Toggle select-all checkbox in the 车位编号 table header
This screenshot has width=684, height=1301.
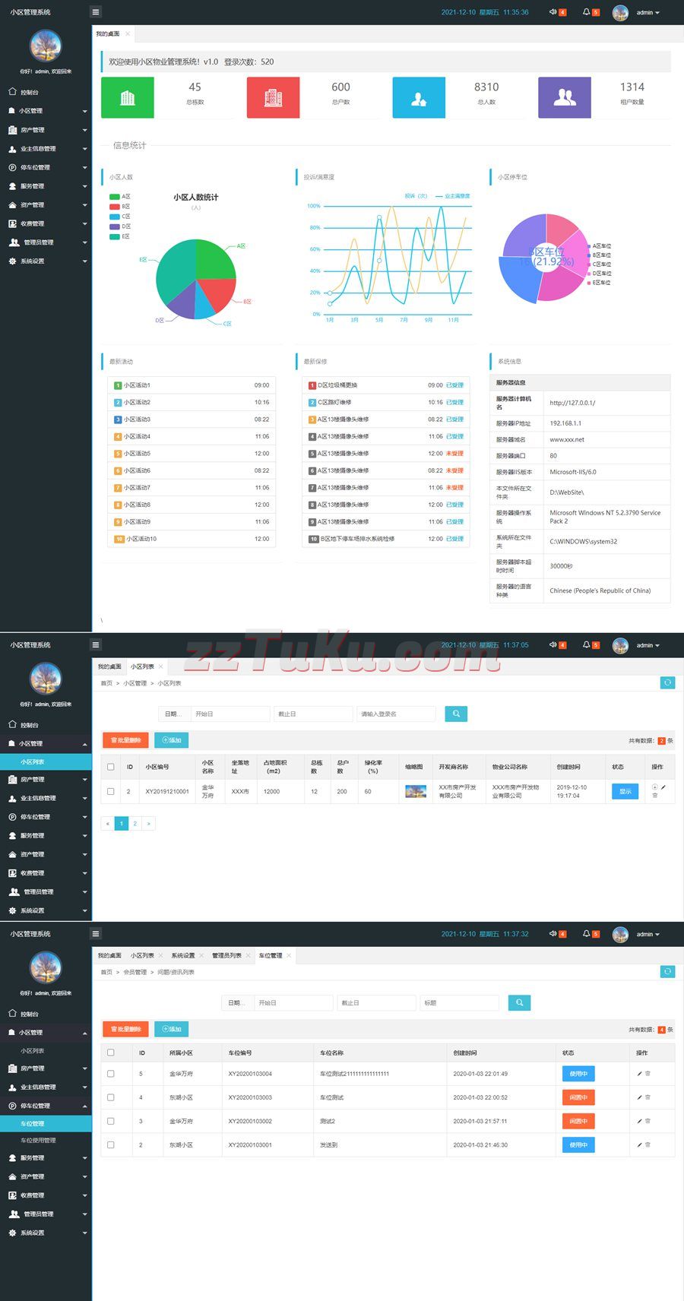click(111, 1053)
